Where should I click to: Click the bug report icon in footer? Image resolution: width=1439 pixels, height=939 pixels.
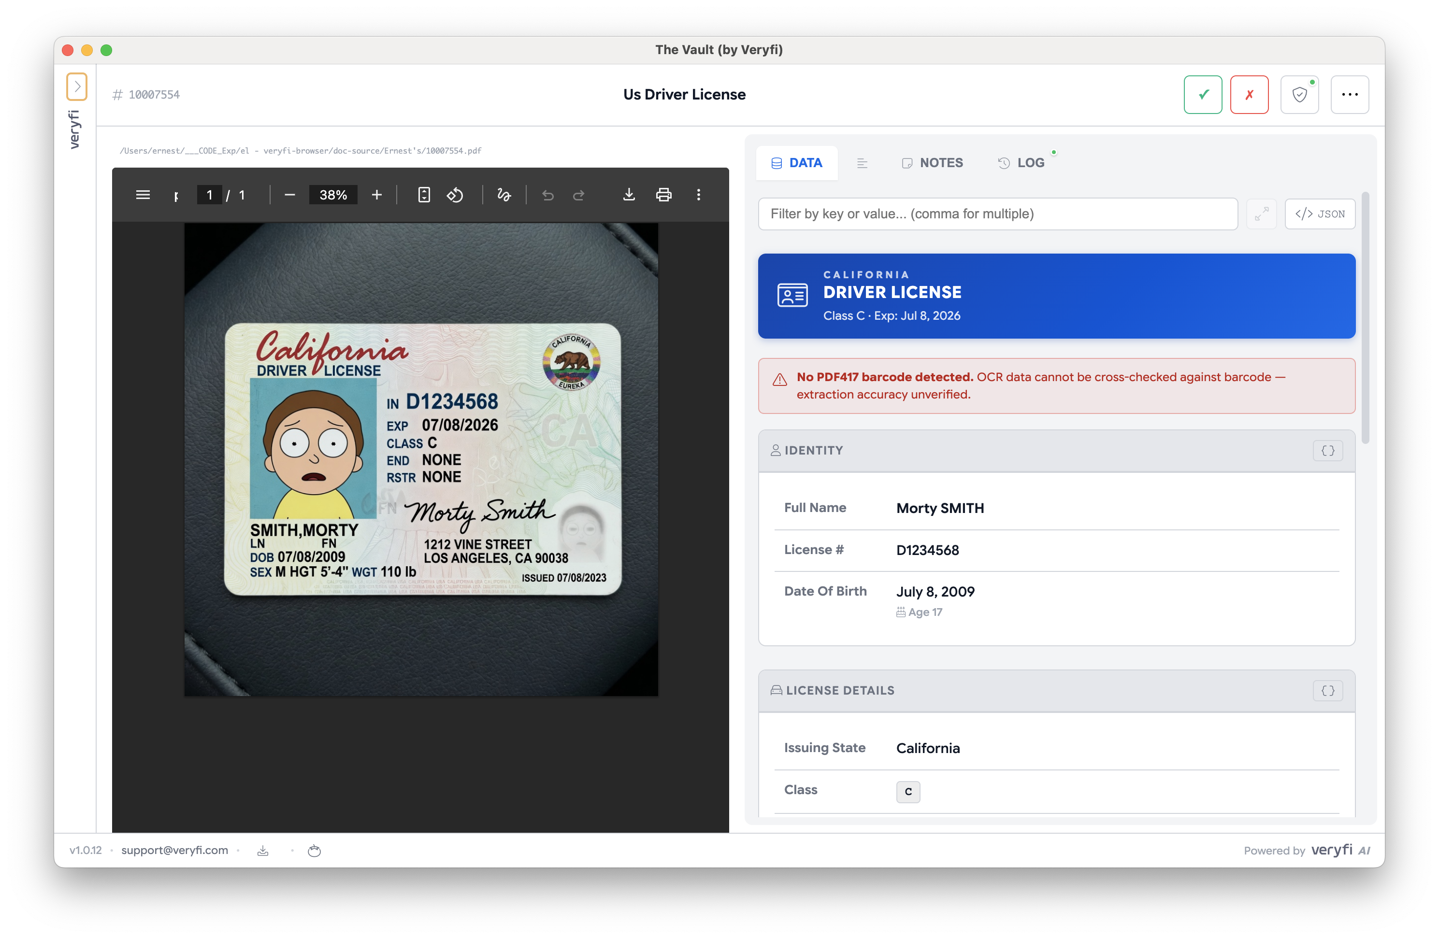pos(314,850)
